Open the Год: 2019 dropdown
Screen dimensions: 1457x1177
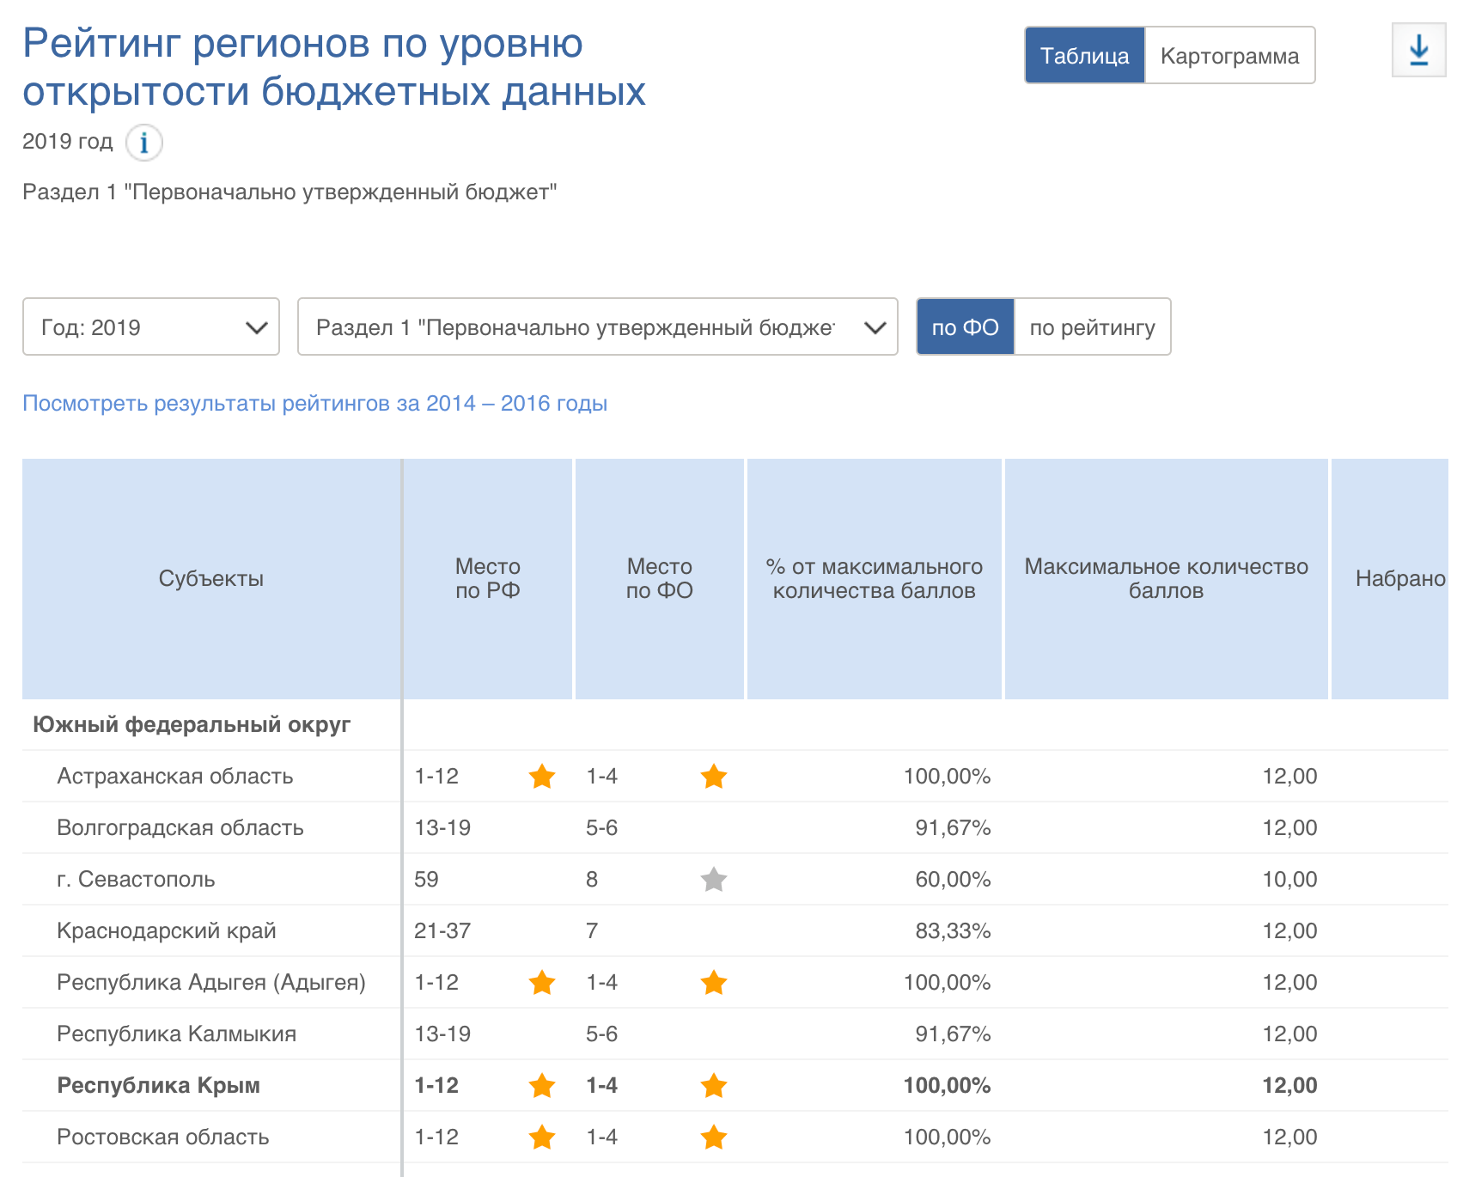coord(151,327)
